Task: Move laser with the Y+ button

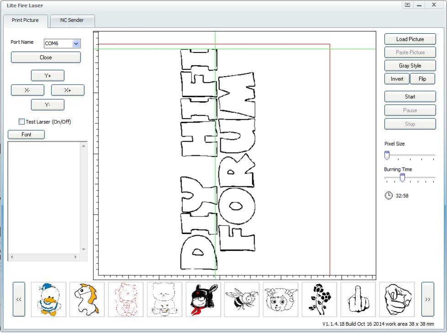Action: click(x=48, y=76)
